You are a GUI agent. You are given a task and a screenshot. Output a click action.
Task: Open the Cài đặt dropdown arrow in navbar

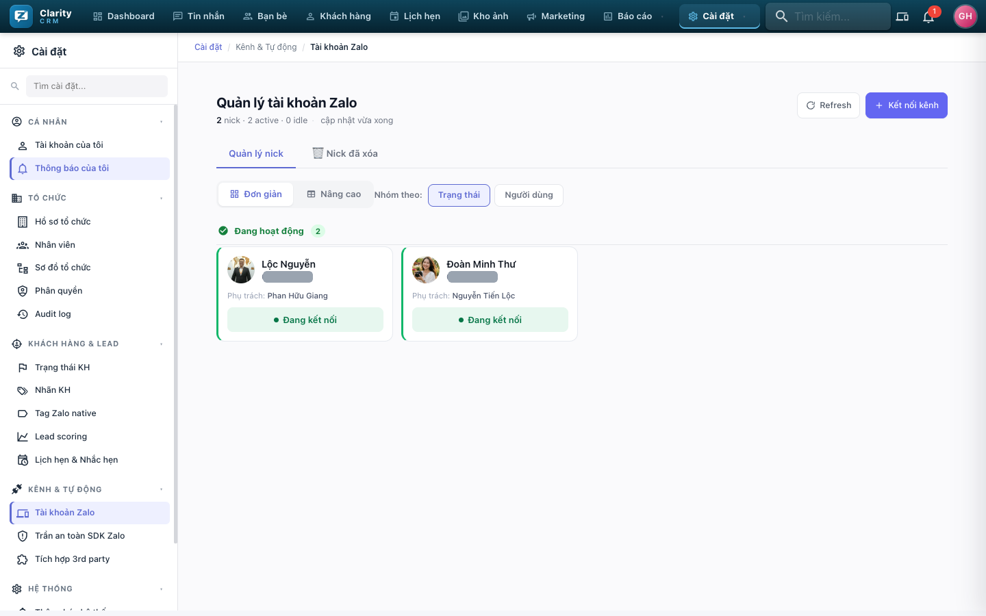coord(744,16)
